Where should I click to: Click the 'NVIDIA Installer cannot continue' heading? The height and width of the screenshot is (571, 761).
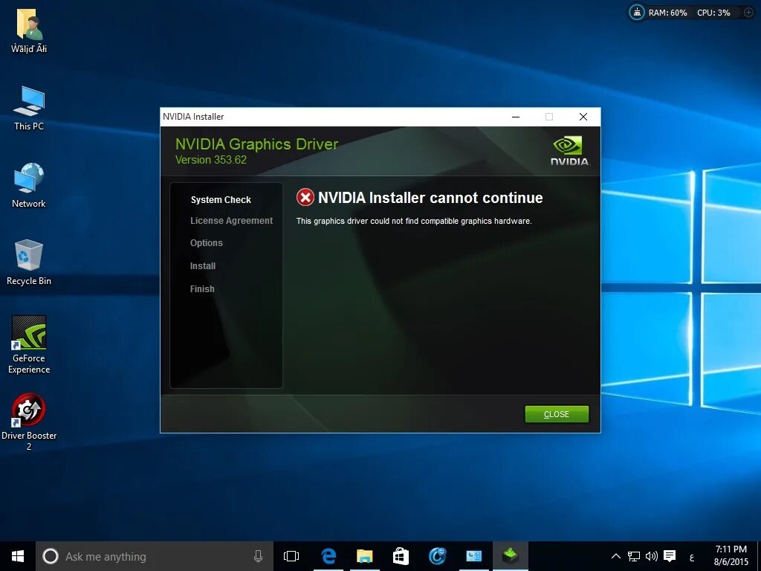pos(430,198)
